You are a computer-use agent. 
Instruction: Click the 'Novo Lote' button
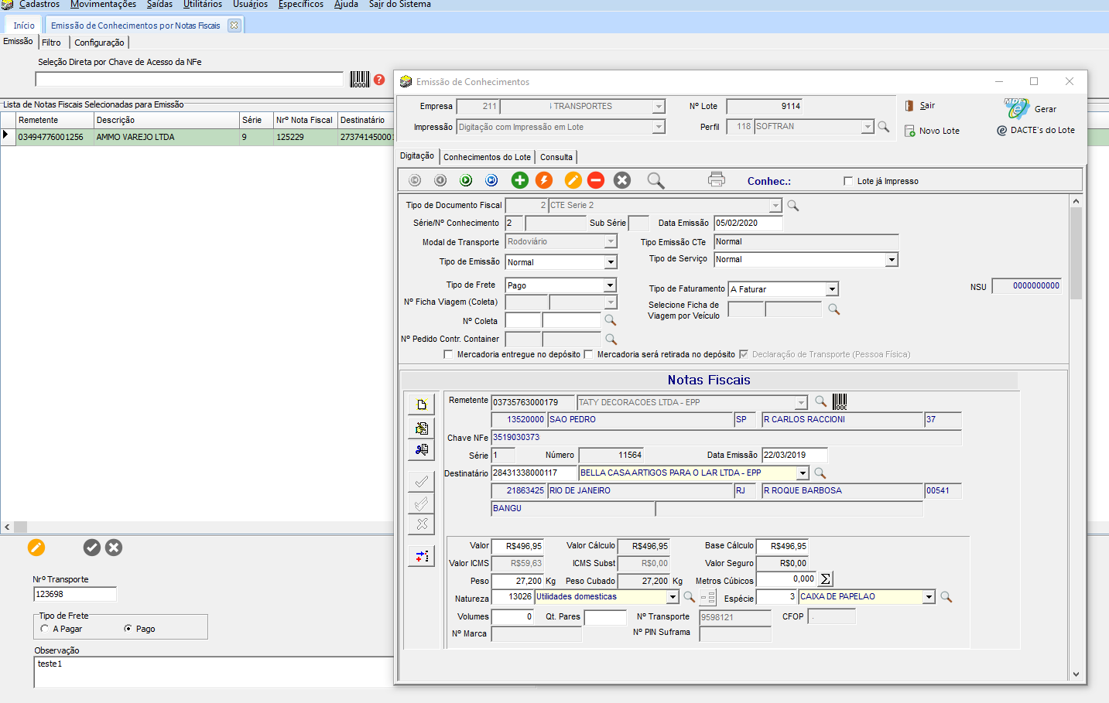(x=932, y=131)
